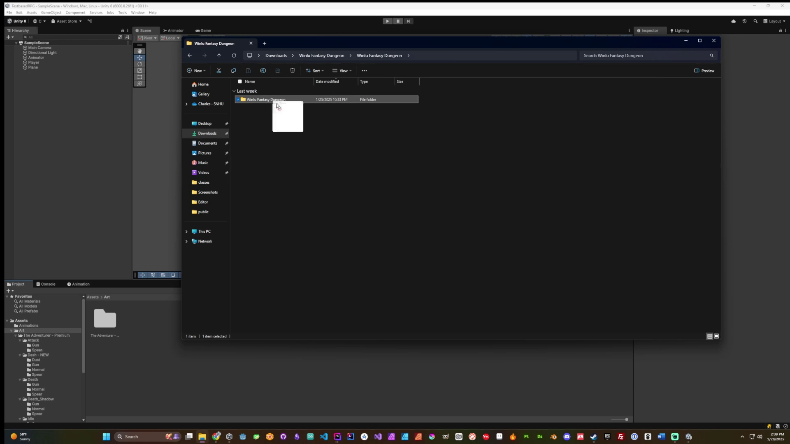This screenshot has height=444, width=790.
Task: Add a new File Explorer tab
Action: tap(265, 43)
